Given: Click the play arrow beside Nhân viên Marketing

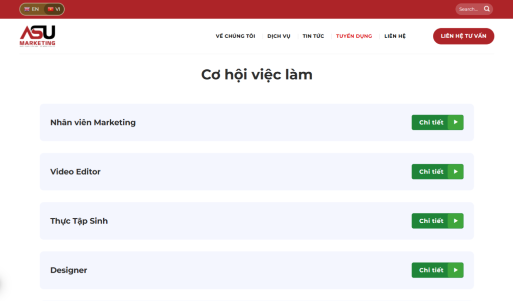Looking at the screenshot, I should point(455,122).
